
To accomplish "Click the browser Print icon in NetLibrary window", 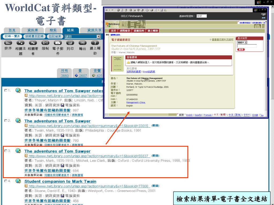I will pos(152,10).
